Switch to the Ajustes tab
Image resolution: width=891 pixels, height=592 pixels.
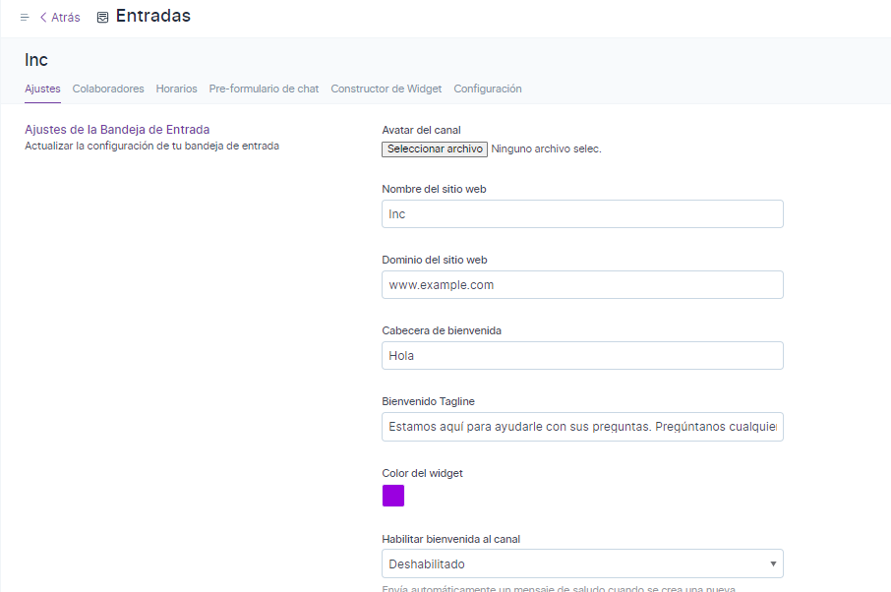[x=42, y=89]
